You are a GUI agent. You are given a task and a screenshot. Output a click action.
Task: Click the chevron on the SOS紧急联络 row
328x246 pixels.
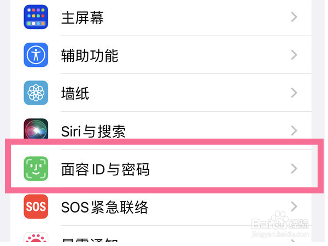point(294,207)
